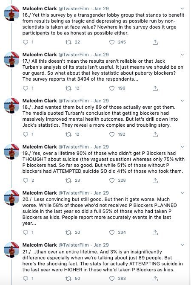The image size is (191, 285).
Task: Open @TwisterFilm handle on tweet 19
Action: click(x=74, y=147)
